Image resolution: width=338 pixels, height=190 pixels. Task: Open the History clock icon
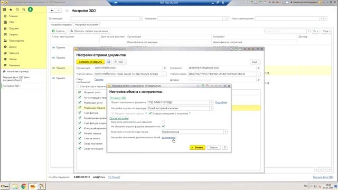point(17,9)
